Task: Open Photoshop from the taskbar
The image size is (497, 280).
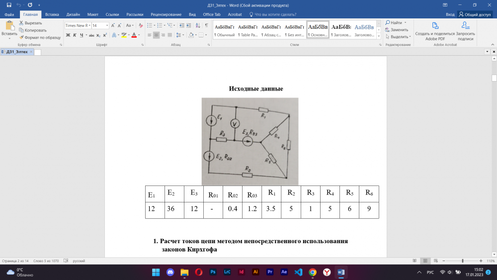Action: tap(213, 272)
